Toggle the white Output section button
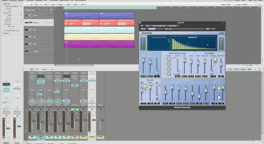 [219, 97]
